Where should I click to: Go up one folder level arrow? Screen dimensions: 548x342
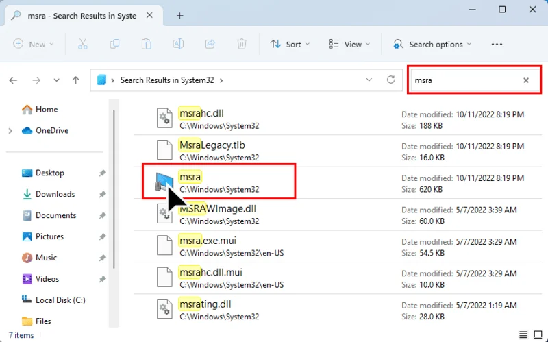click(75, 80)
